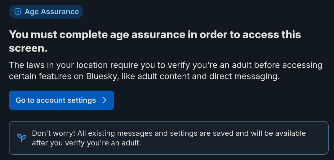Click the word "settings" on blue button
The image size is (334, 160).
pos(82,100)
